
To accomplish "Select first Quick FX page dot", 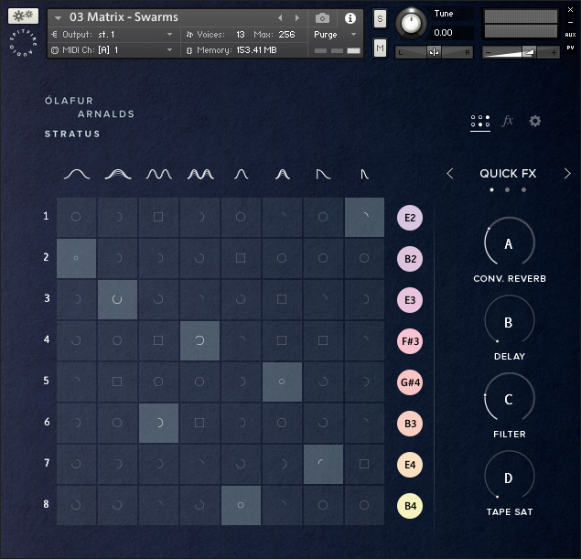I will tap(491, 189).
